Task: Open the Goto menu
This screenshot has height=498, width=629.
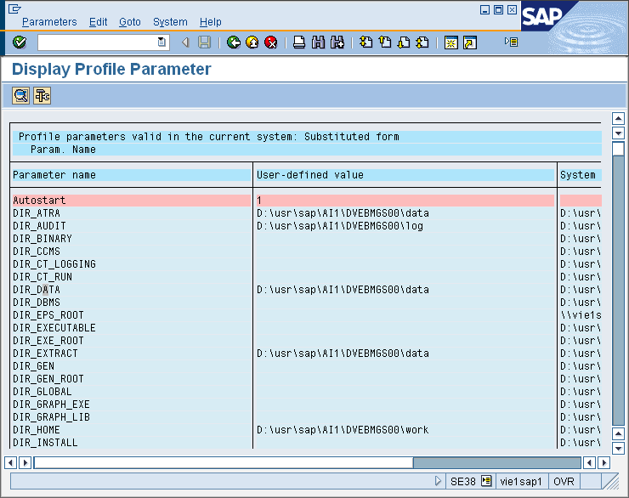Action: 130,22
